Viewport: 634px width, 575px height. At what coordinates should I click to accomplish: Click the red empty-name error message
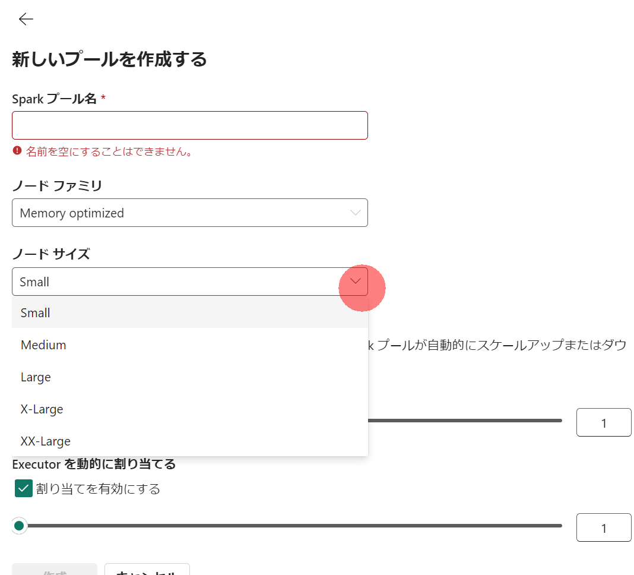(109, 151)
